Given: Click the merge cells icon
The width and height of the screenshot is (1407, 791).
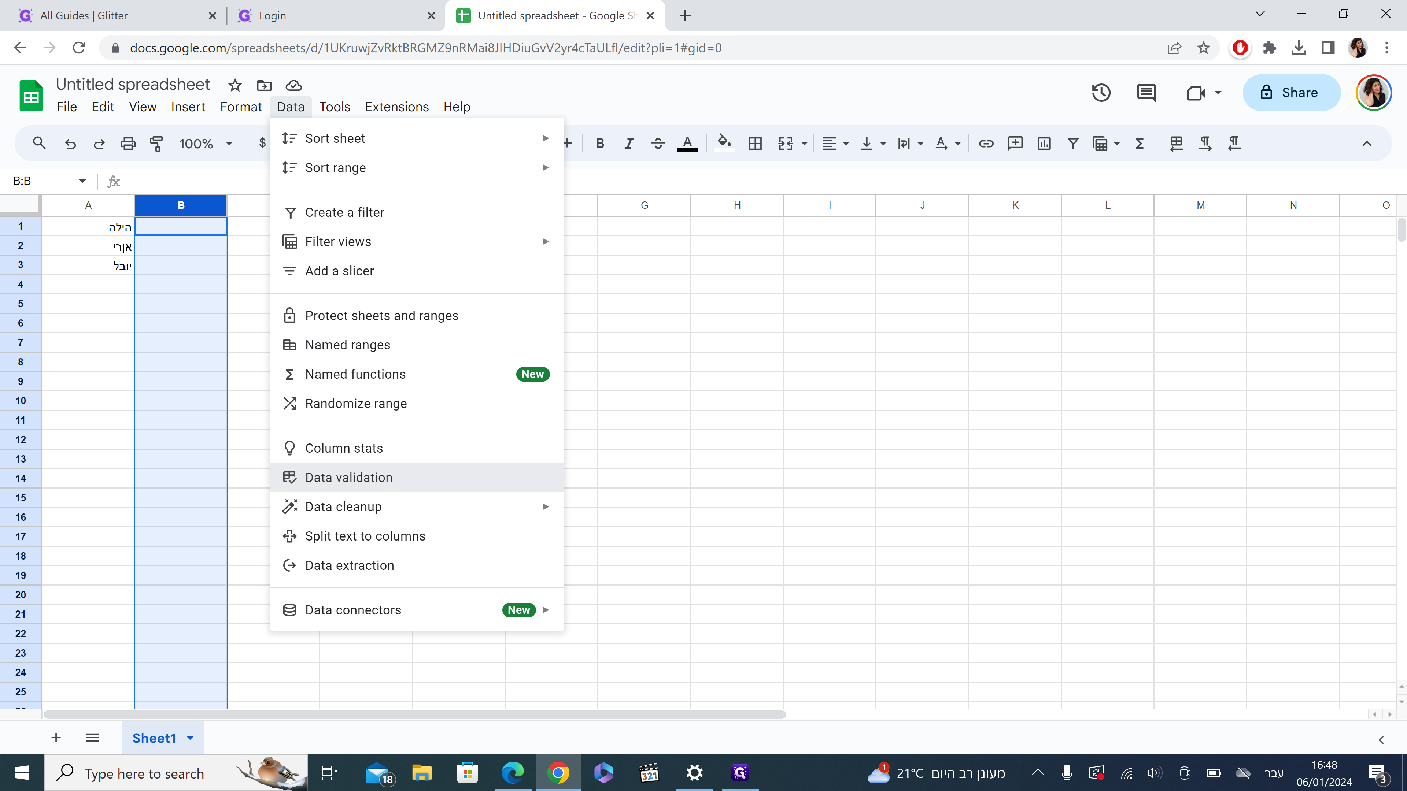Looking at the screenshot, I should 786,144.
